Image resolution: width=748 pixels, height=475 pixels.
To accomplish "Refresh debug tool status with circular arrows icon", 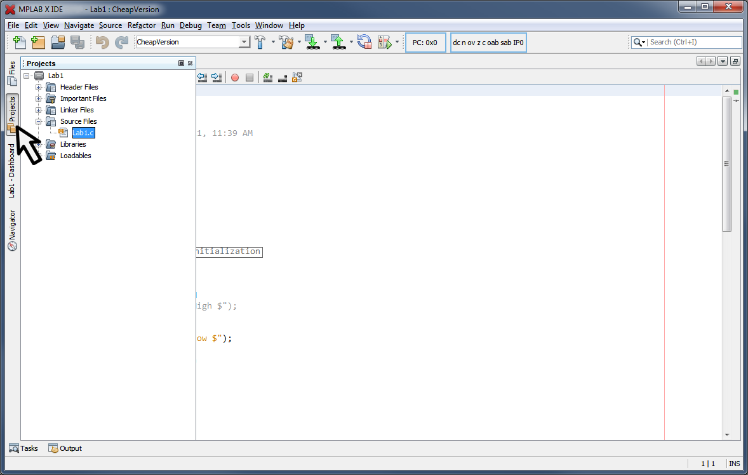I will [x=364, y=42].
